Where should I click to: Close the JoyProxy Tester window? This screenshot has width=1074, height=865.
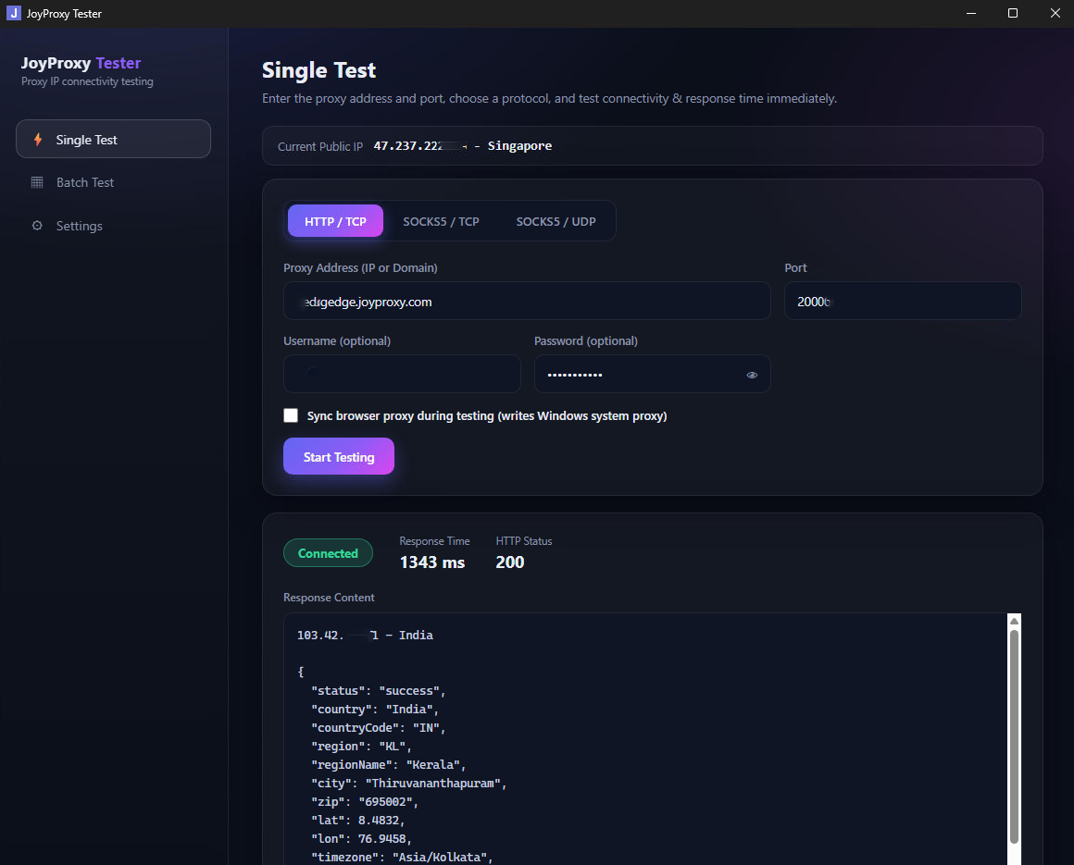pyautogui.click(x=1055, y=13)
